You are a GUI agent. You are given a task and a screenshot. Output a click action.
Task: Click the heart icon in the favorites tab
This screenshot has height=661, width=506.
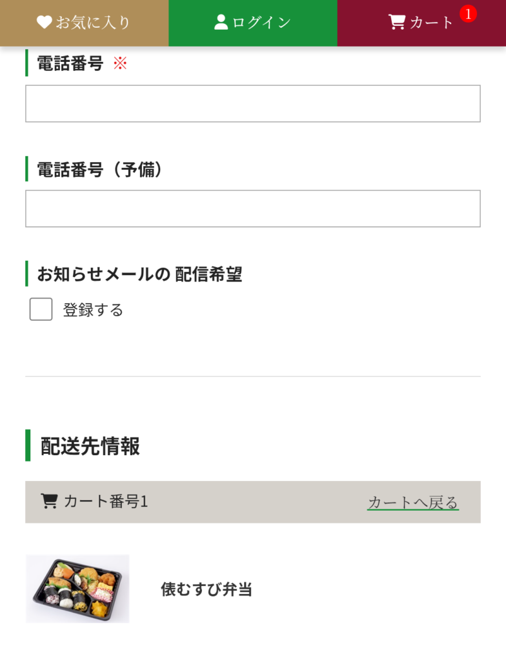[44, 23]
